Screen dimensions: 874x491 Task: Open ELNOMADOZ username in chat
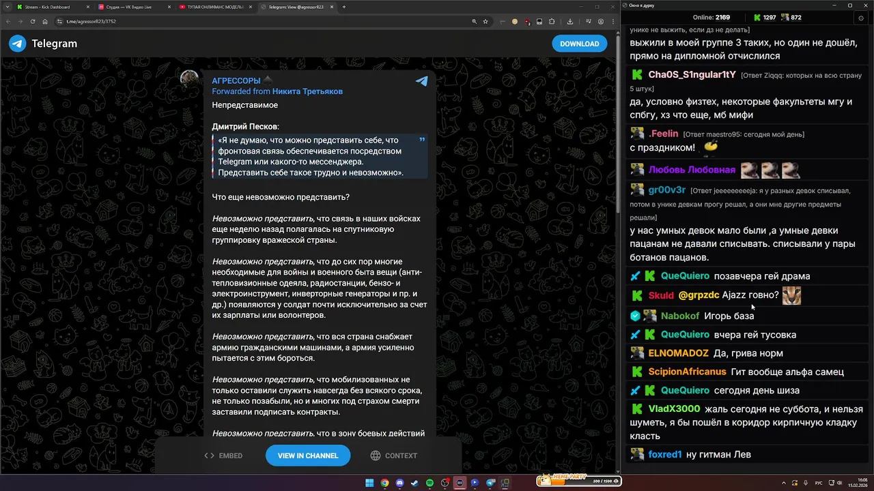(679, 353)
